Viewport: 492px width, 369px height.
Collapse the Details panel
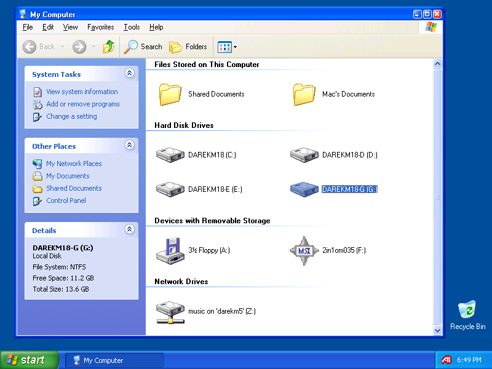(130, 229)
